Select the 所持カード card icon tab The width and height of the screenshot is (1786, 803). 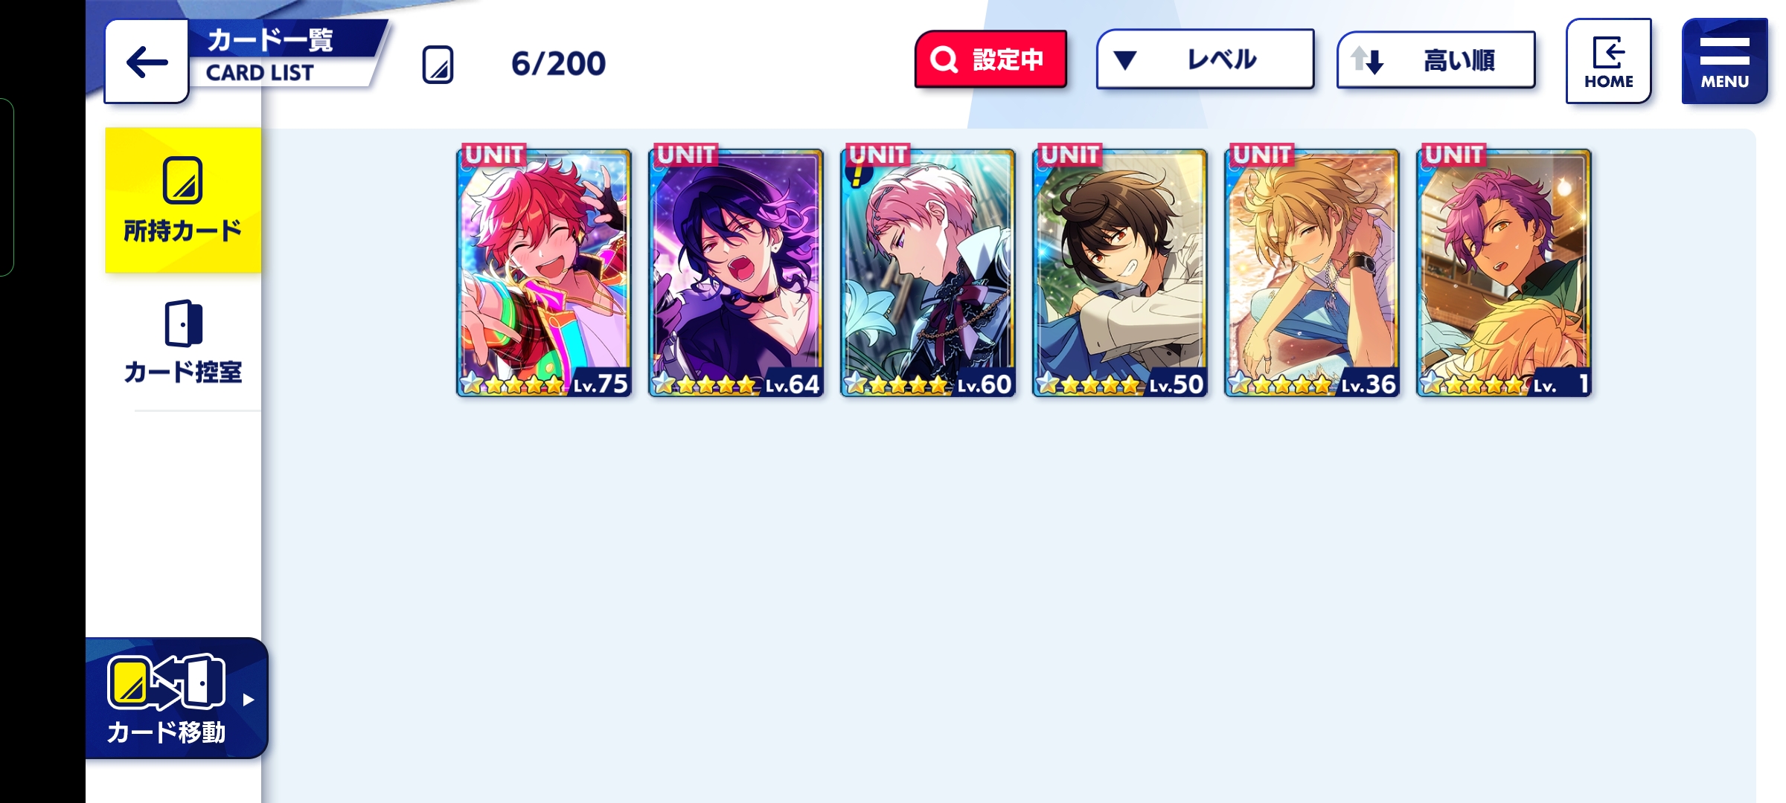pos(183,200)
